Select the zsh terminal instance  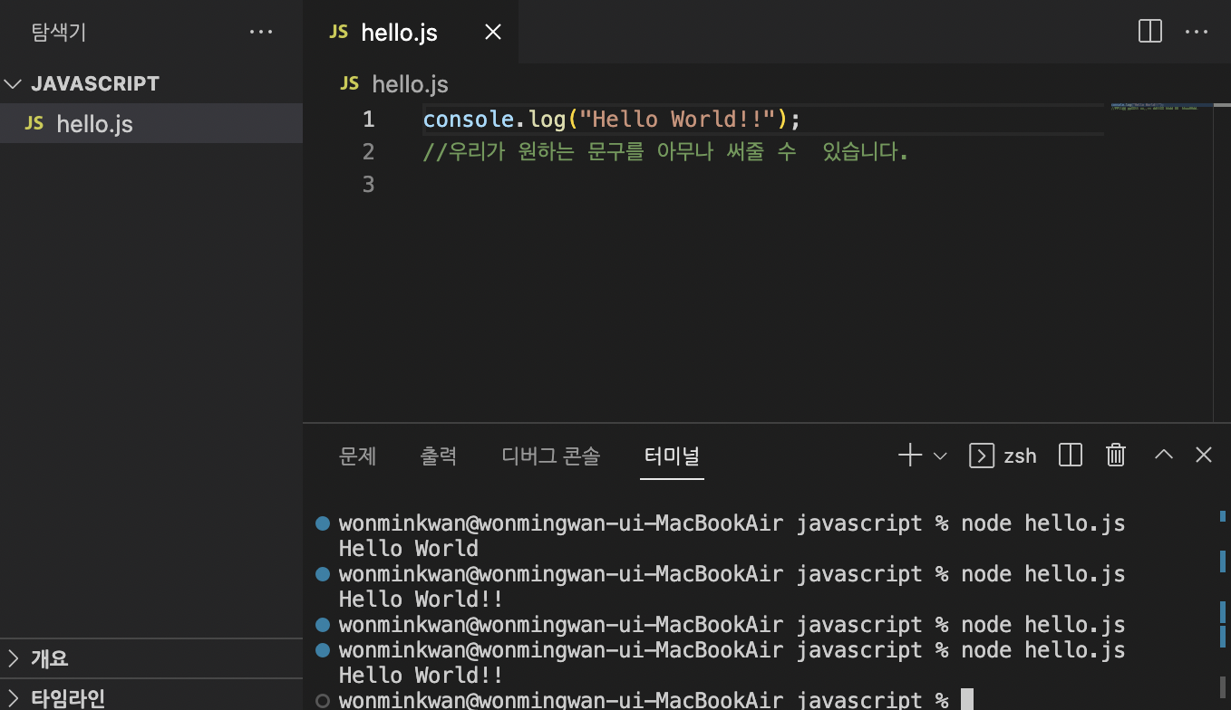[x=1003, y=456]
